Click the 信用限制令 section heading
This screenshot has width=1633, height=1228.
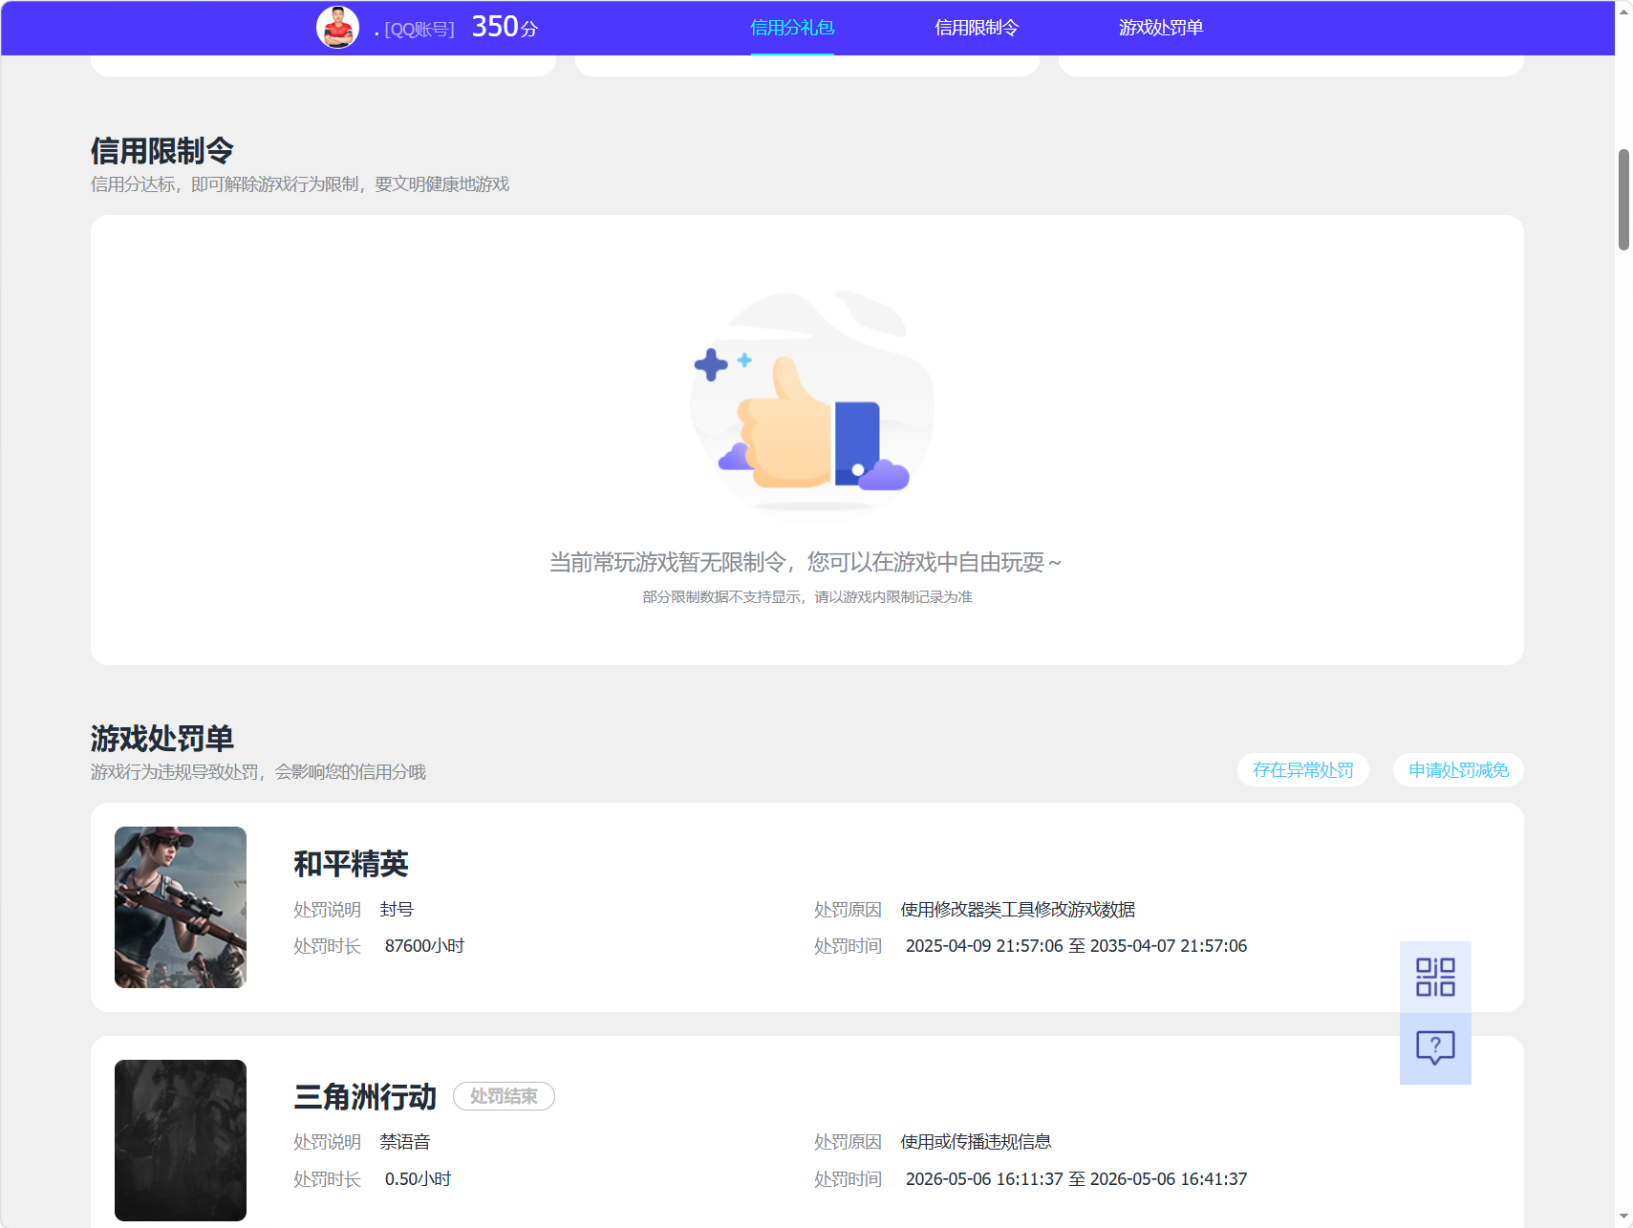[162, 151]
